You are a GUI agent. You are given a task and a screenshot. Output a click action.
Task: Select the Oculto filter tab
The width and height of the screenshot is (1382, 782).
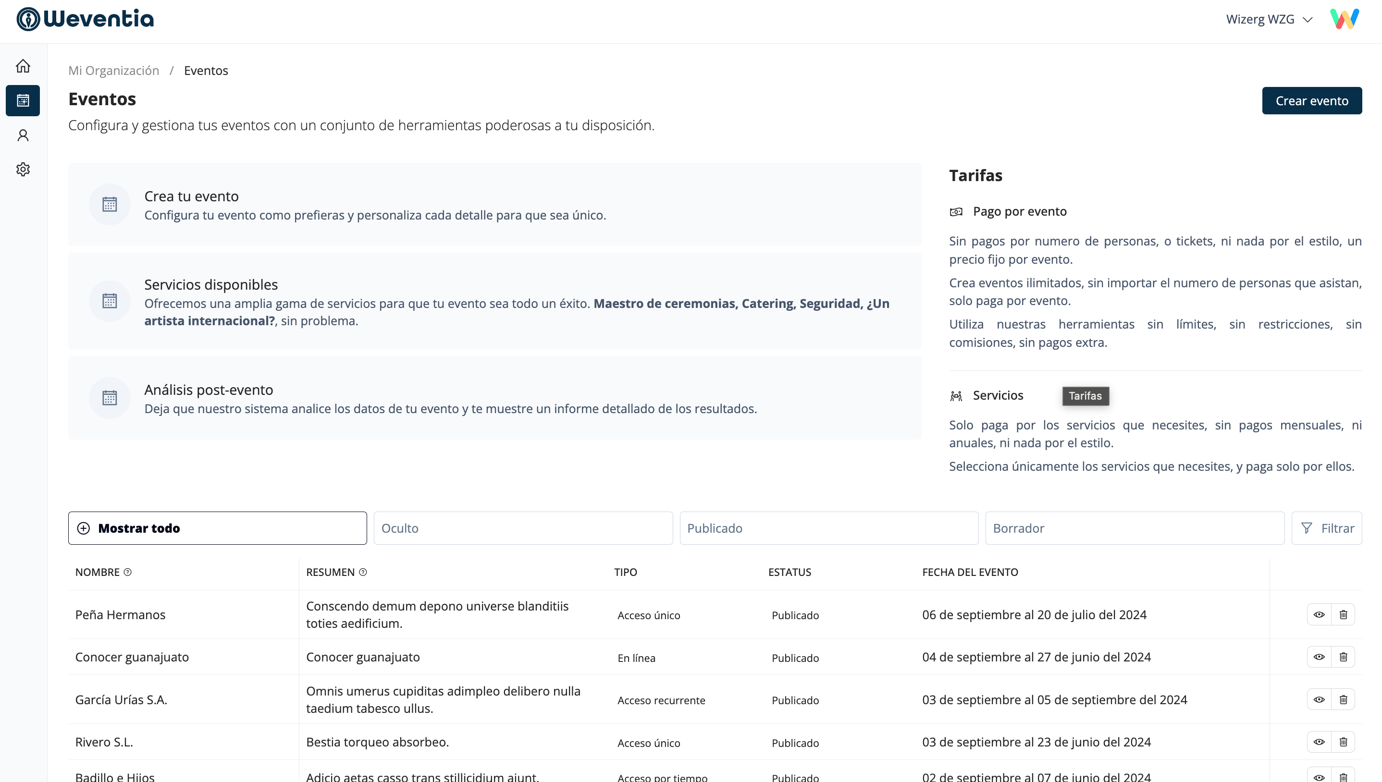tap(523, 528)
